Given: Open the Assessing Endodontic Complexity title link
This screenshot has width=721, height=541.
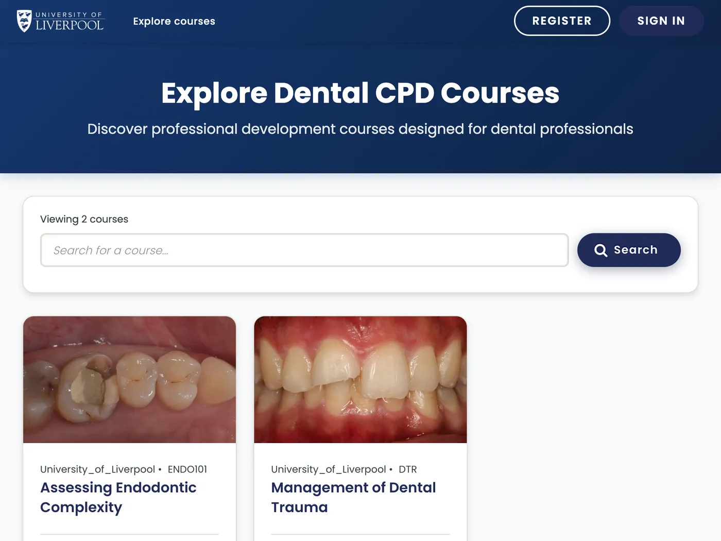Looking at the screenshot, I should click(x=118, y=497).
